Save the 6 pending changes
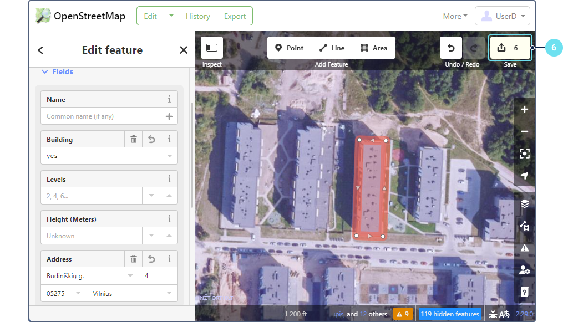This screenshot has height=322, width=563. pos(510,48)
